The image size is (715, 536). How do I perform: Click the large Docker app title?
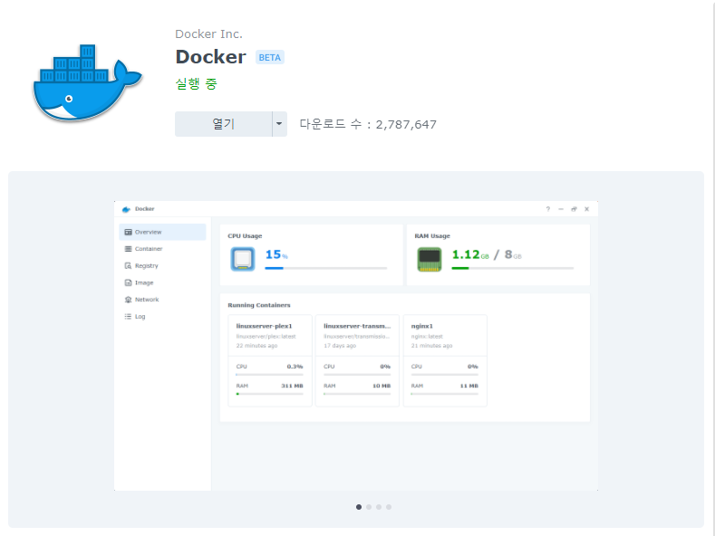point(210,57)
